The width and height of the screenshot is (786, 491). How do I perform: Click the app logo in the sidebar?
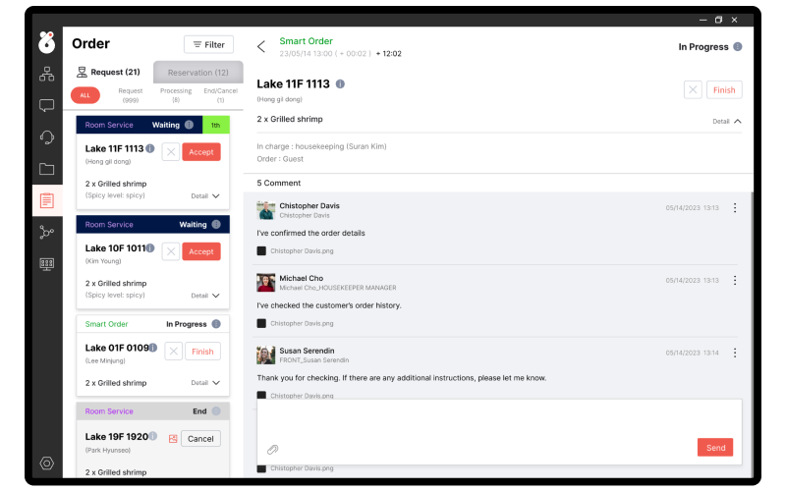coord(46,42)
